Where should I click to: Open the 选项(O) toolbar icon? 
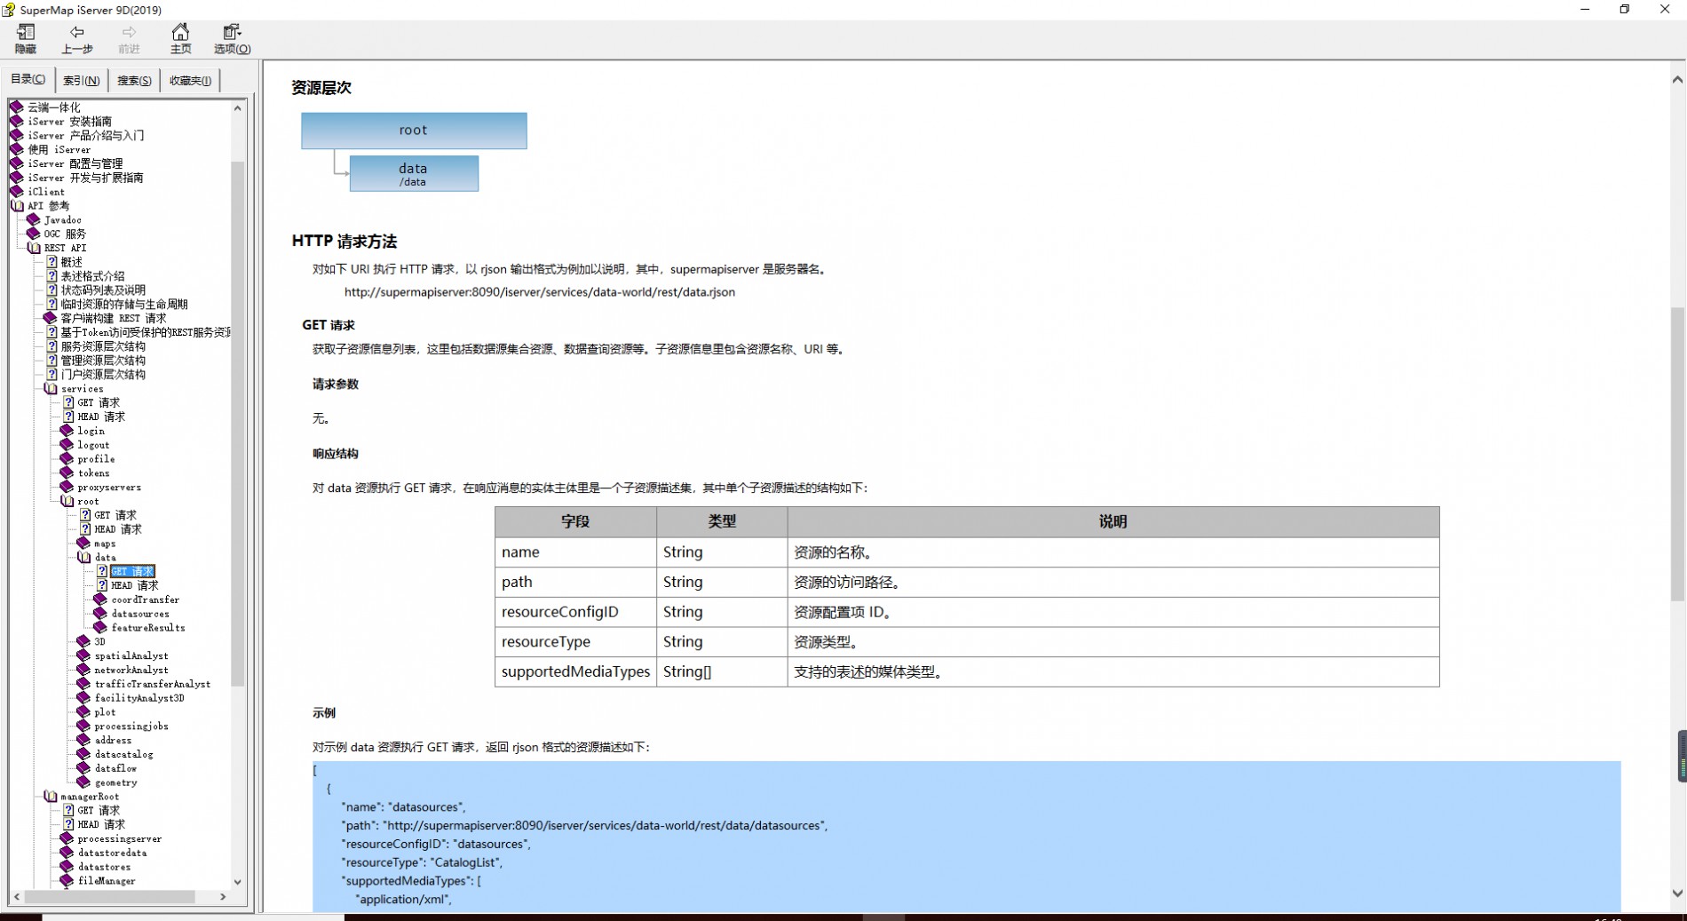coord(232,39)
